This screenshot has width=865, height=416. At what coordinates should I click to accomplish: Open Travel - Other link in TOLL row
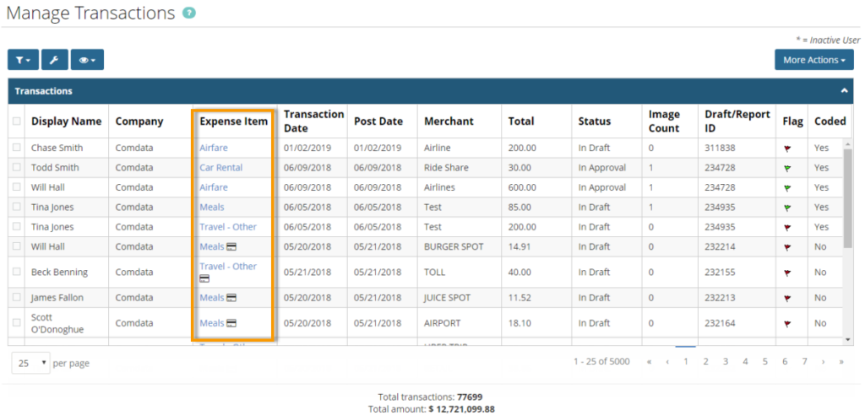coord(228,266)
